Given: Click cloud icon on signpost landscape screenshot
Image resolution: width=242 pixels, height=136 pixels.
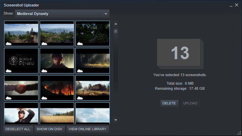Looking at the screenshot, I should [x=8, y=44].
